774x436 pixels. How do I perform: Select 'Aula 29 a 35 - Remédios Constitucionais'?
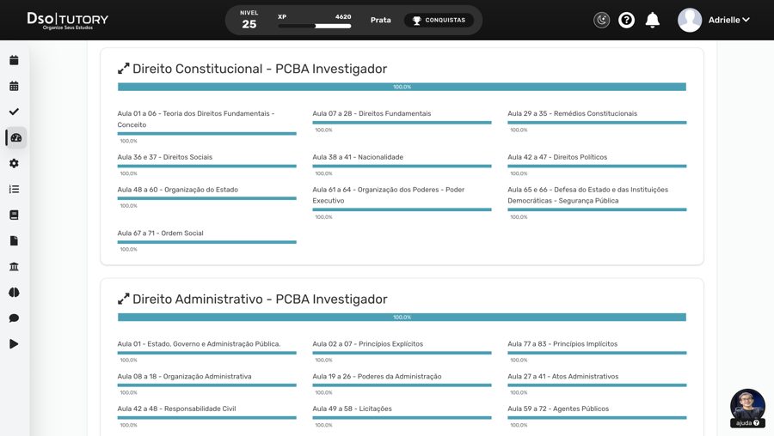click(572, 113)
